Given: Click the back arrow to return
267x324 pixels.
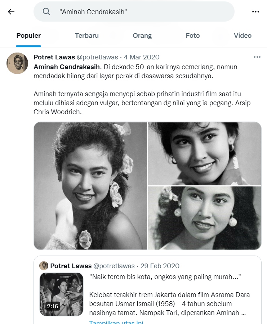Looking at the screenshot, I should pyautogui.click(x=11, y=12).
